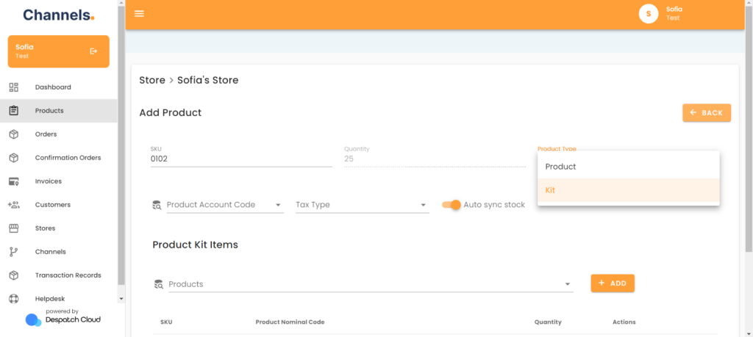Open the hamburger menu icon

(x=139, y=13)
